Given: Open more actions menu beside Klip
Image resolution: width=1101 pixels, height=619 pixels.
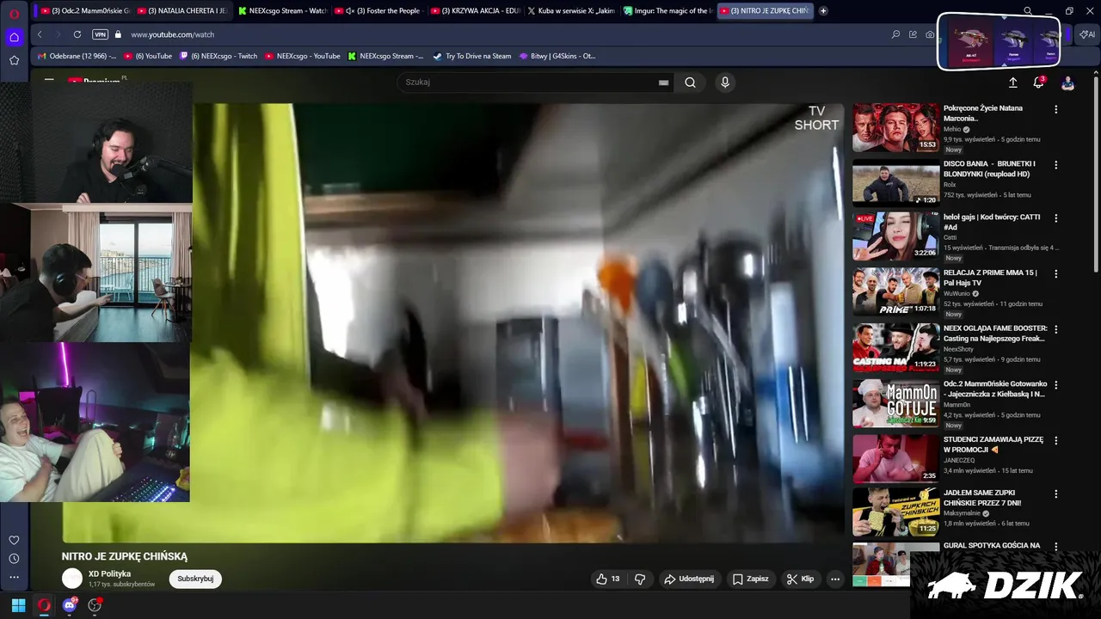Looking at the screenshot, I should click(834, 579).
